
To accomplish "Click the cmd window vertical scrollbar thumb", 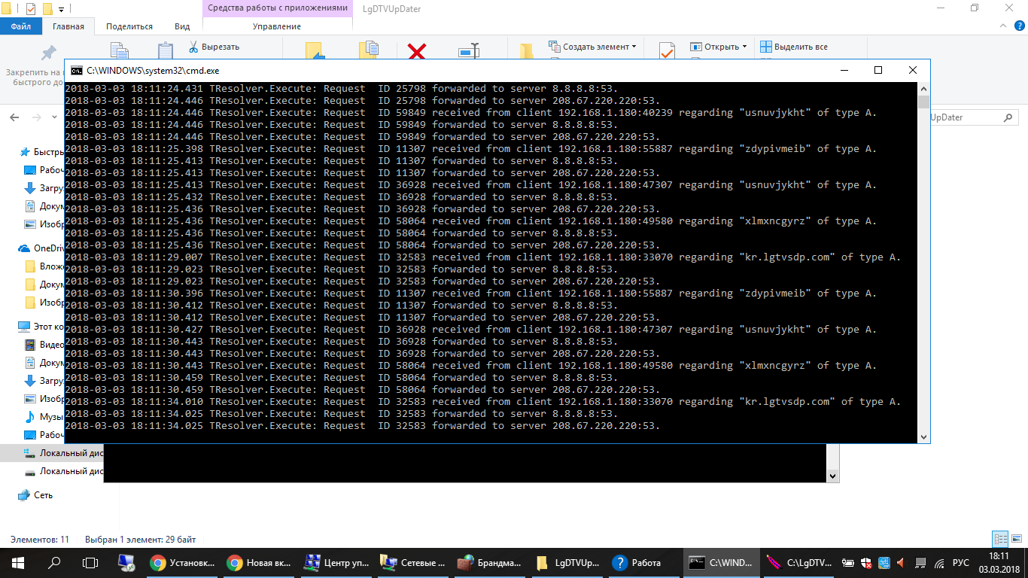I will [923, 102].
